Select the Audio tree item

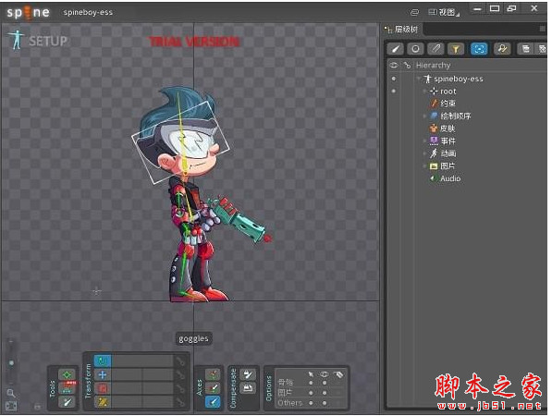click(x=446, y=178)
